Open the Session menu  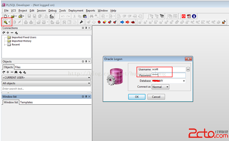(x=41, y=10)
